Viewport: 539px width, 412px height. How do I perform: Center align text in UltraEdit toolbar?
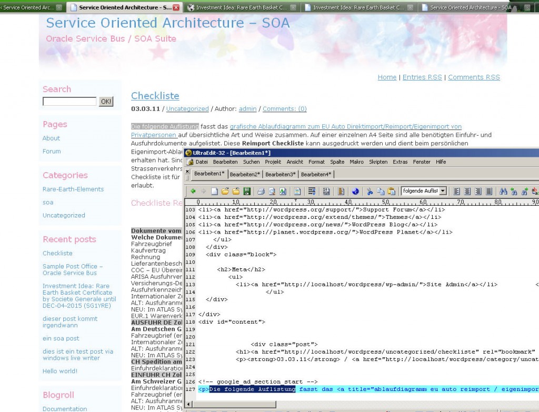point(467,191)
